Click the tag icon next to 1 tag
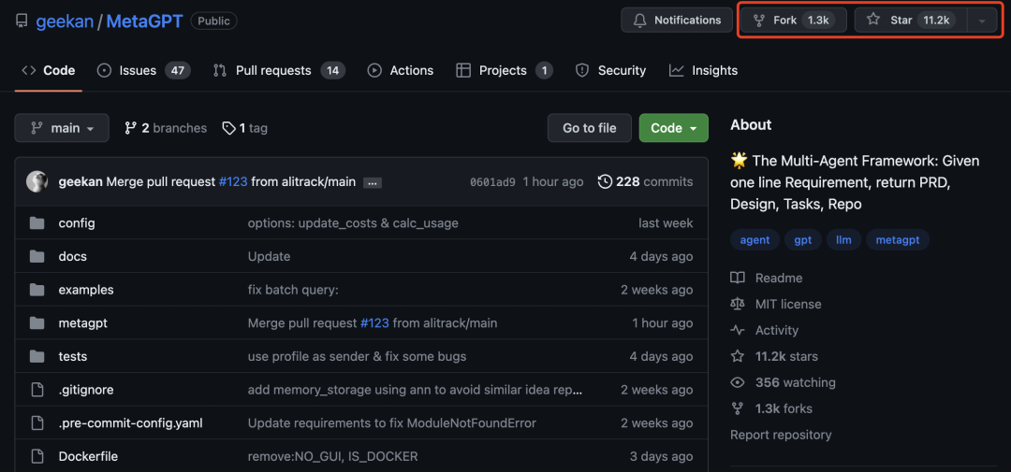The width and height of the screenshot is (1011, 472). 228,128
